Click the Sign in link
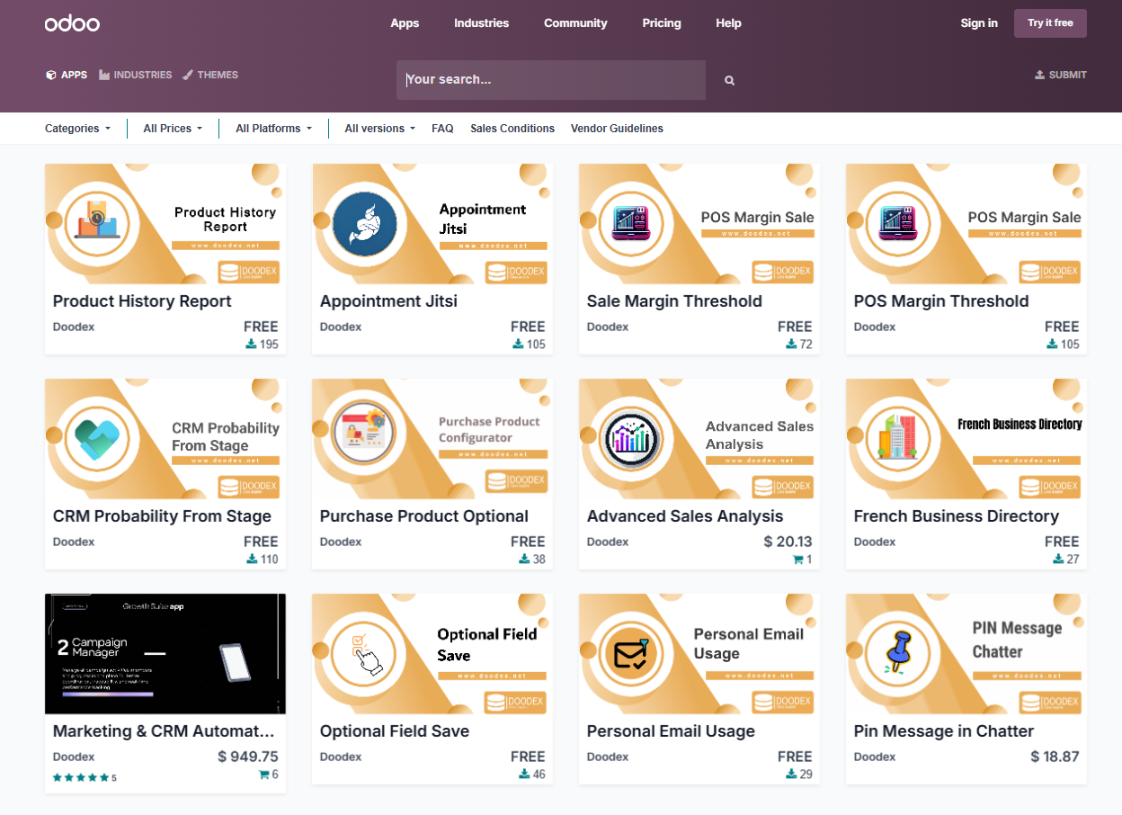 [x=979, y=23]
